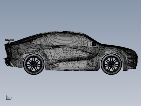Select the rear wheel of the car

(x=34, y=64)
